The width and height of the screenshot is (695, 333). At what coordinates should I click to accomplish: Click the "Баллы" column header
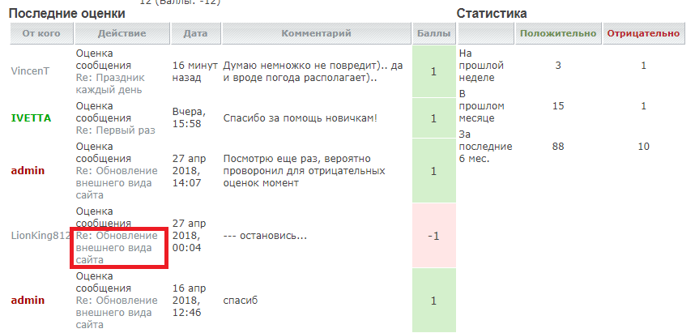pyautogui.click(x=433, y=33)
